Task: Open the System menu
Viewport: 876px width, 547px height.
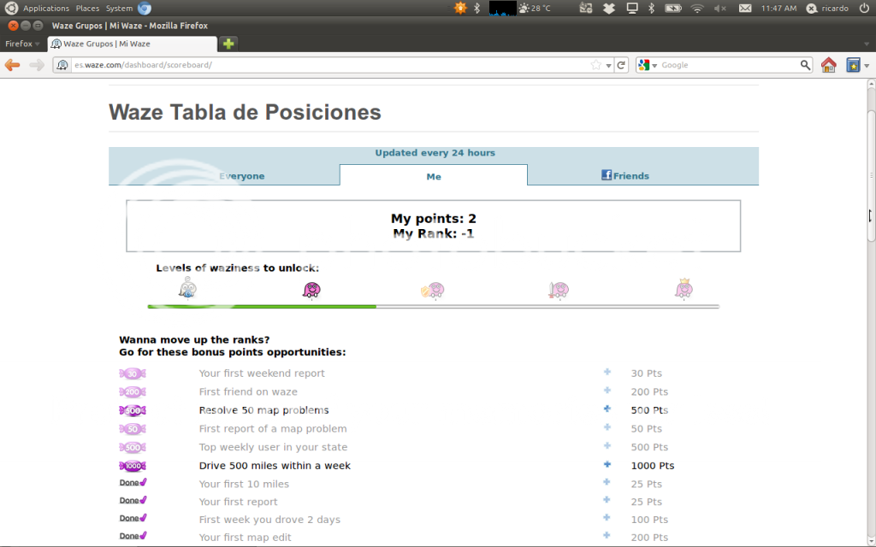Action: pos(119,9)
